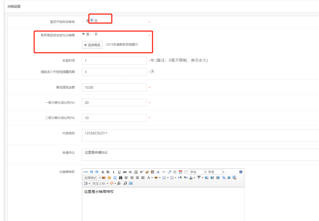Open special characters omega icon
Screen dimensions: 319x221
115,178
